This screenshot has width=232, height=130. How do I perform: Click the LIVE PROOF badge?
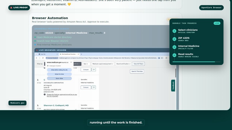(x=19, y=7)
